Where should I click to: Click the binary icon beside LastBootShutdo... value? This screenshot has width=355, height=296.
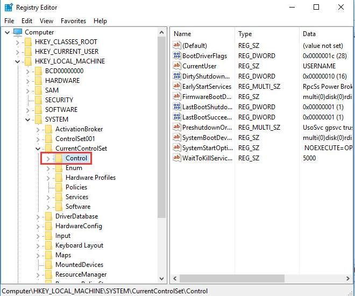click(177, 107)
